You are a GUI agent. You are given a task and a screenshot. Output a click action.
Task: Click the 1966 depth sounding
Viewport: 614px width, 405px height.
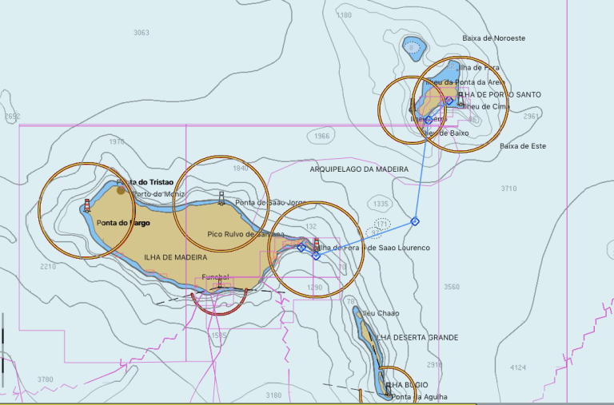coord(321,137)
